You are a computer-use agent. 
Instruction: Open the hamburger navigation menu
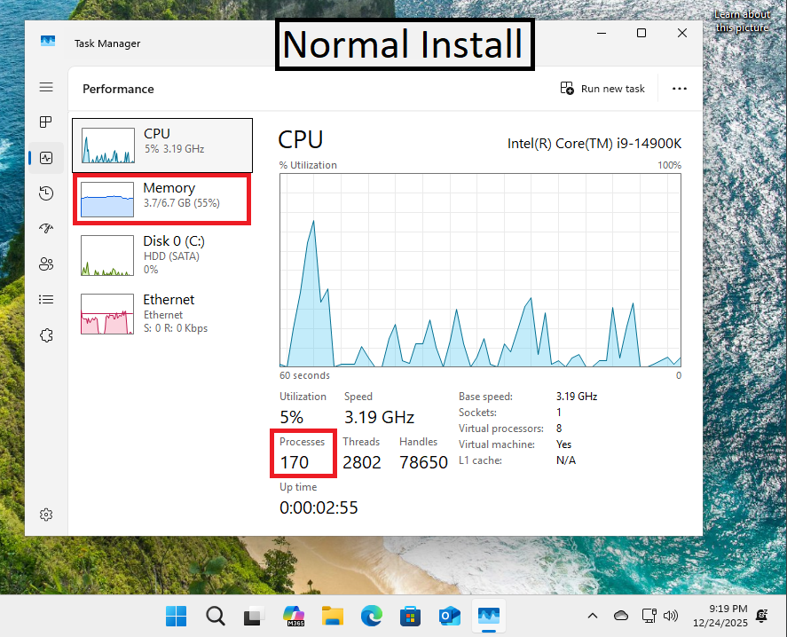click(46, 88)
